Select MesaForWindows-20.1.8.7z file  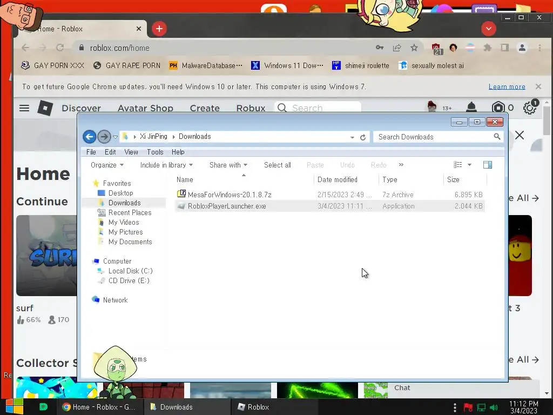pyautogui.click(x=329, y=195)
